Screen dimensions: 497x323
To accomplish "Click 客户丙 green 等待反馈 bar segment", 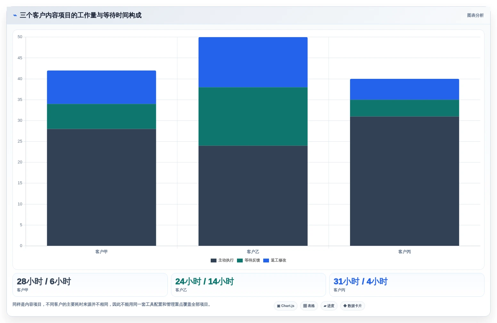I will (404, 108).
